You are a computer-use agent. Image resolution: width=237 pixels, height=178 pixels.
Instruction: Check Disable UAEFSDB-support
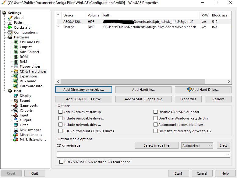pyautogui.click(x=155, y=112)
